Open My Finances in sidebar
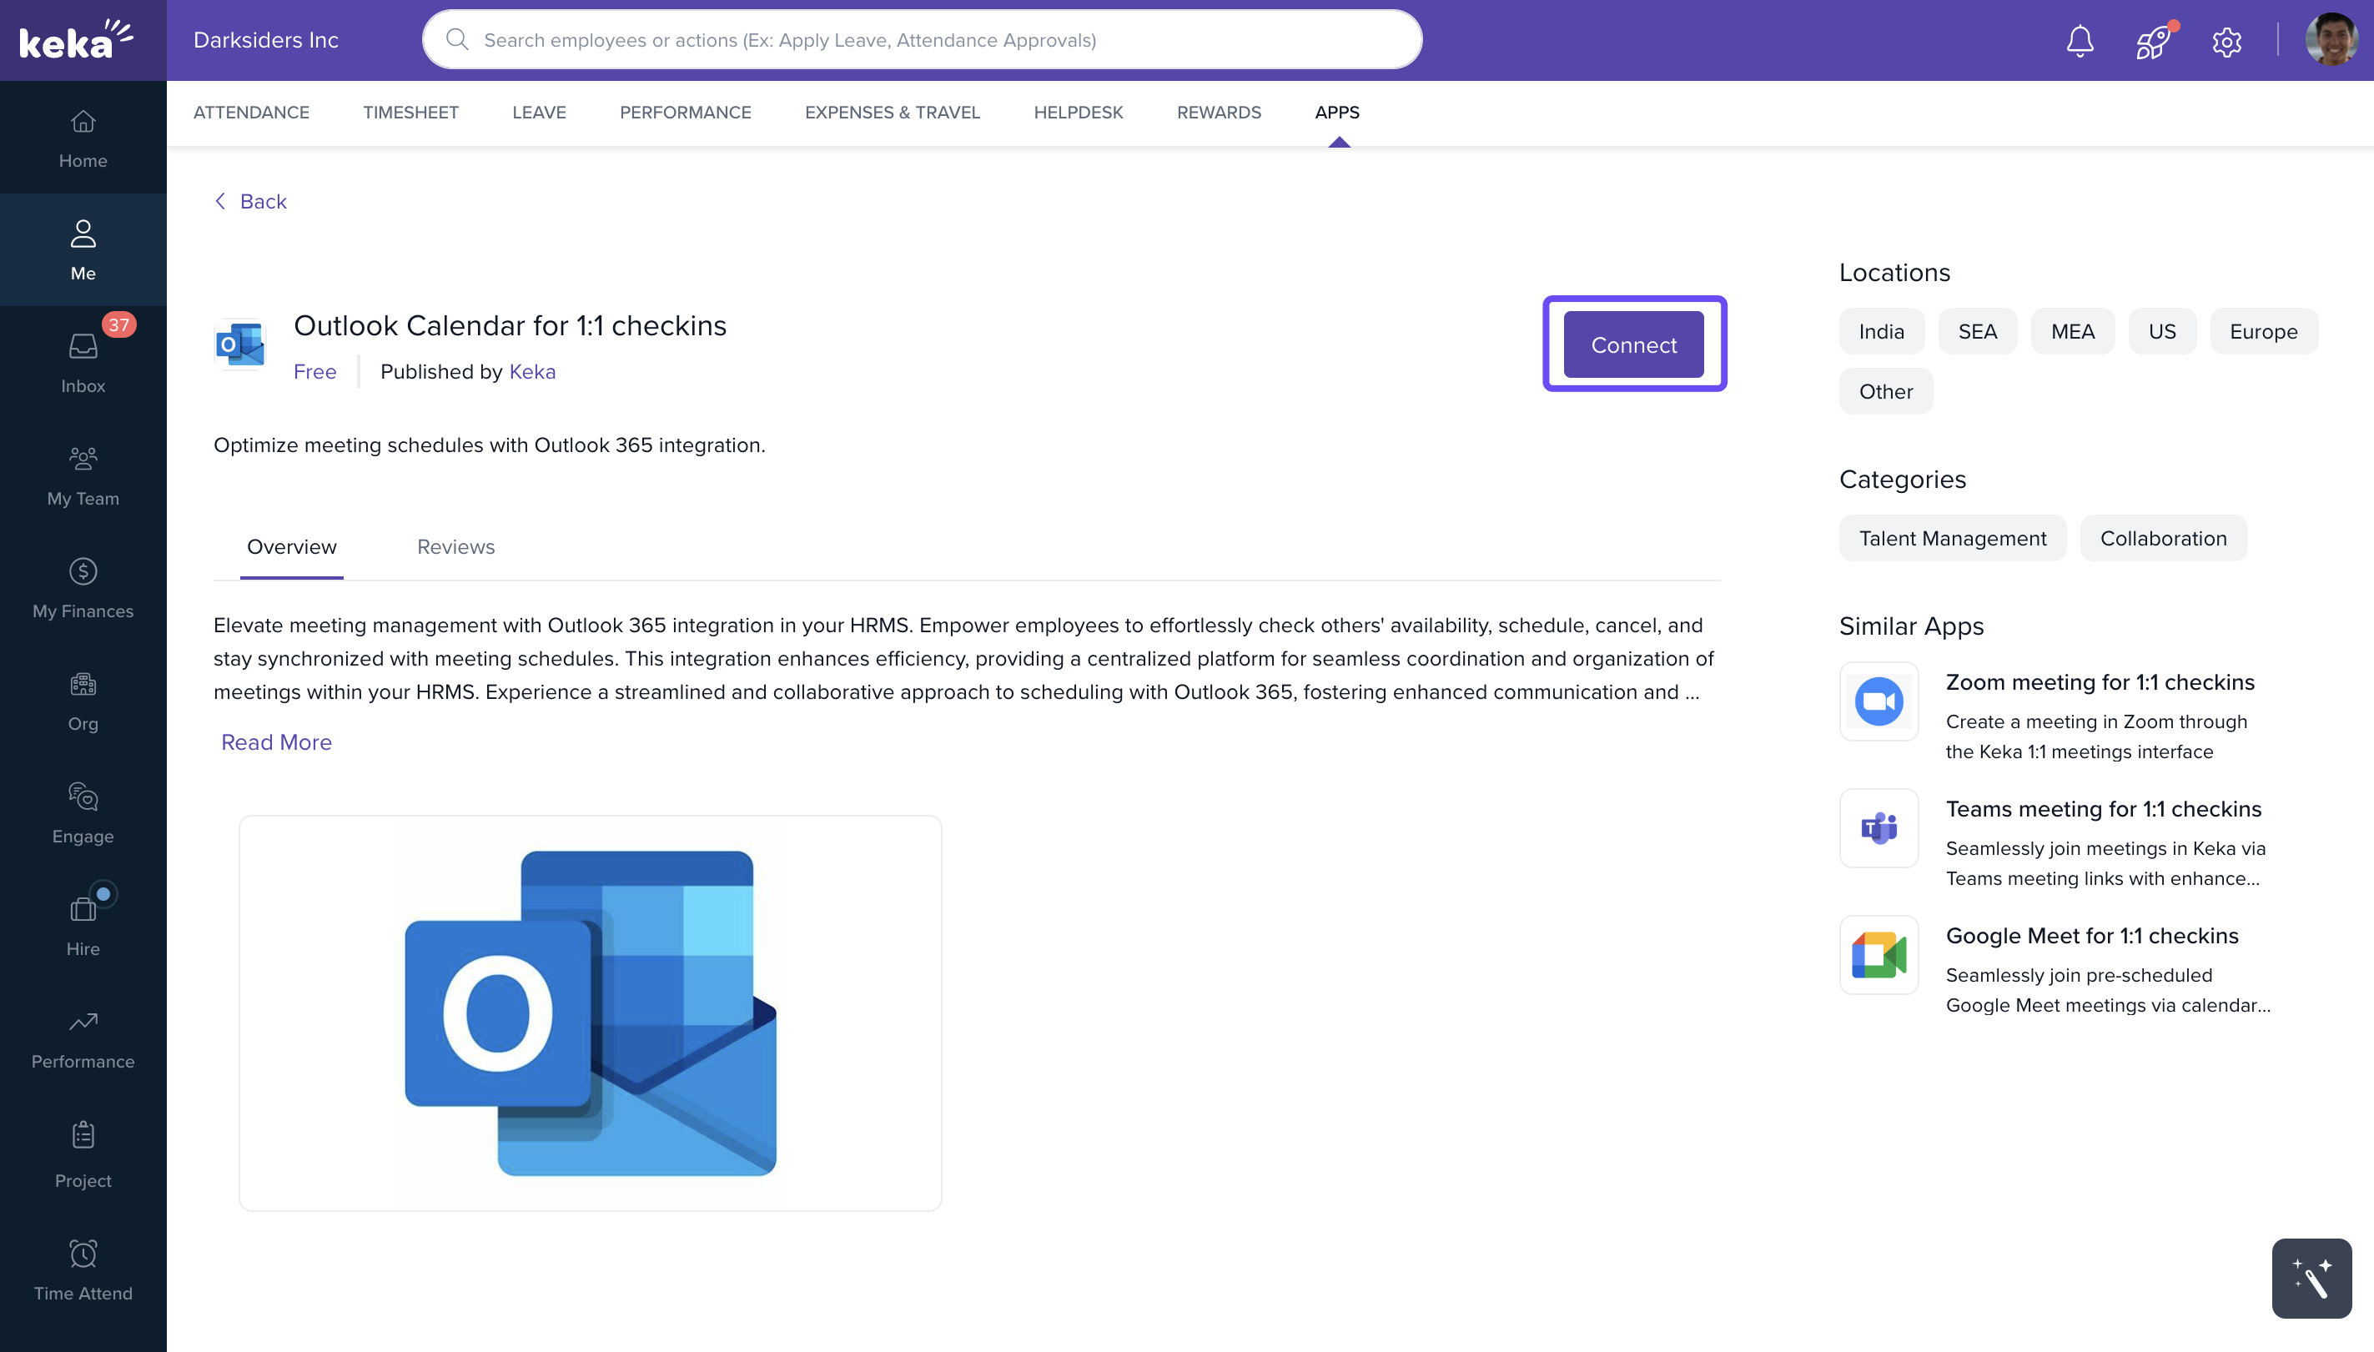 (x=83, y=588)
